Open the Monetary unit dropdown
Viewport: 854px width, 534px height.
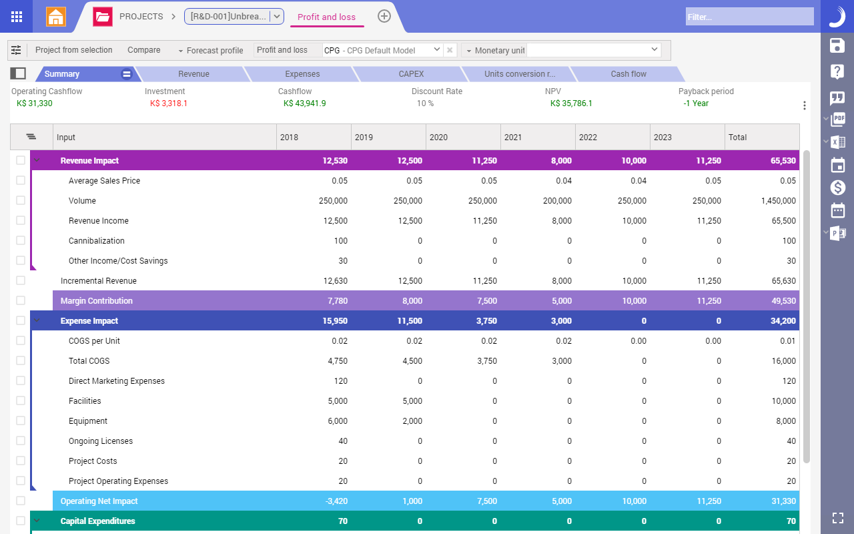pos(654,50)
